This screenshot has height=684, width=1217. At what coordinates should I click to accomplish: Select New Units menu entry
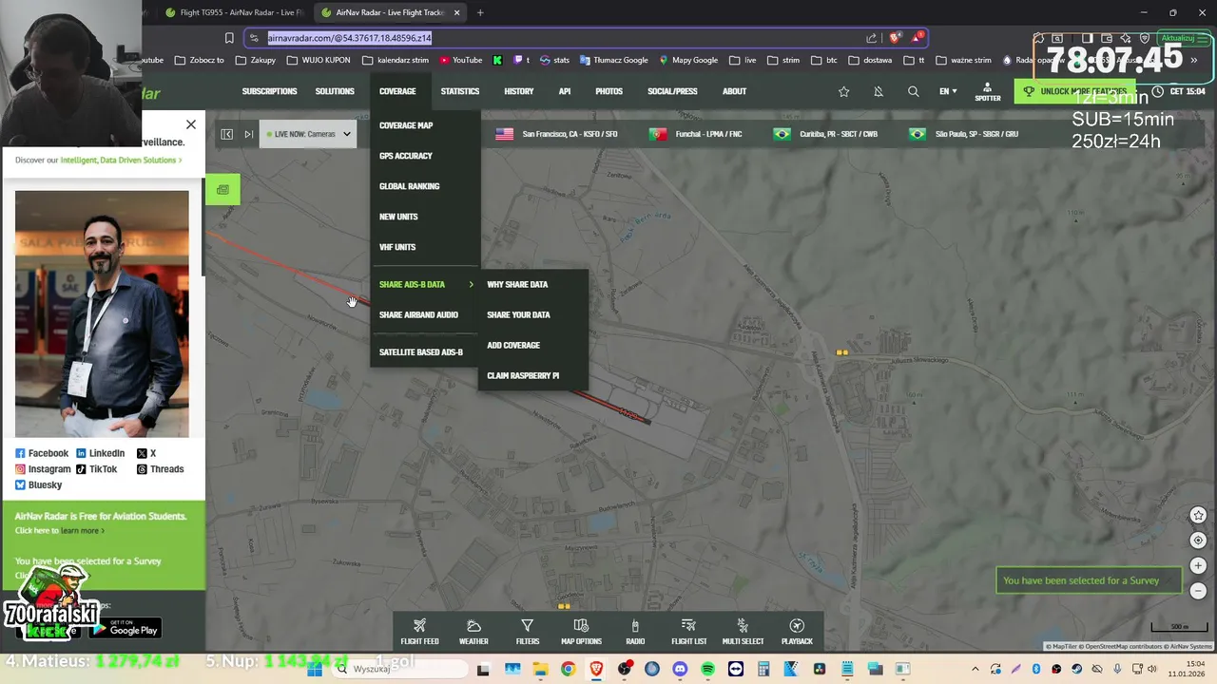click(x=398, y=217)
